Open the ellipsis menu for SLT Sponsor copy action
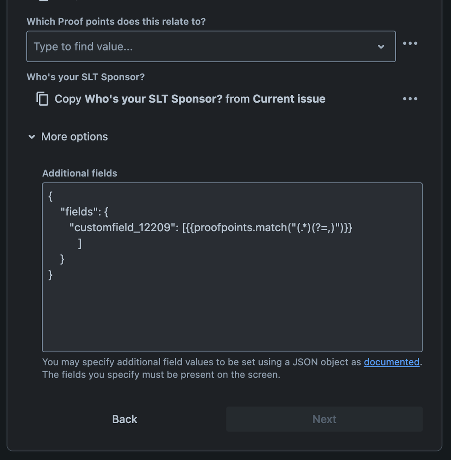Image resolution: width=451 pixels, height=460 pixels. (410, 99)
